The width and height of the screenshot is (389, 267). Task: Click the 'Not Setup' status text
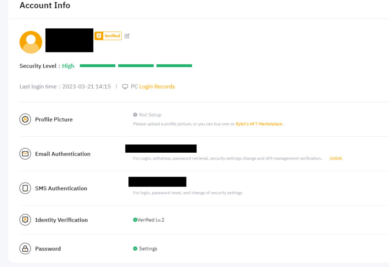click(x=150, y=115)
